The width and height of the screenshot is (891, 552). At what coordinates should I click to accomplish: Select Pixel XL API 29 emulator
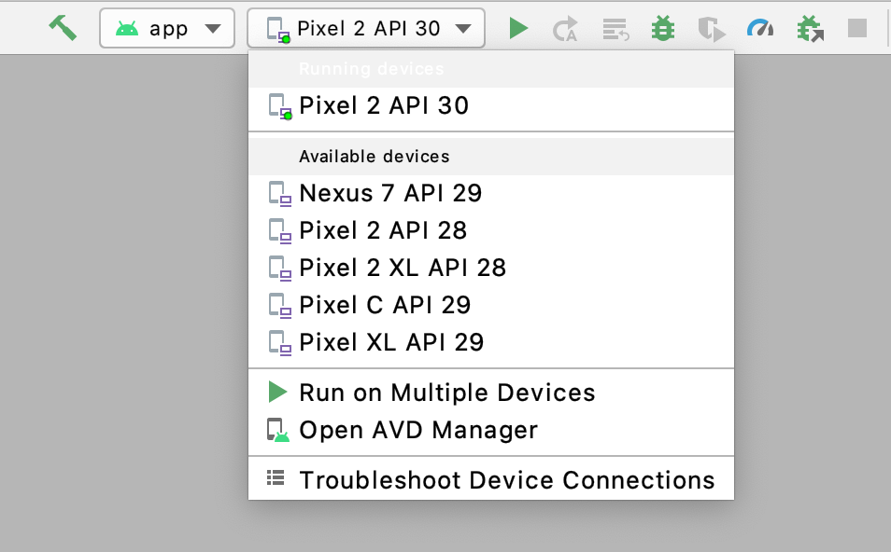click(491, 342)
